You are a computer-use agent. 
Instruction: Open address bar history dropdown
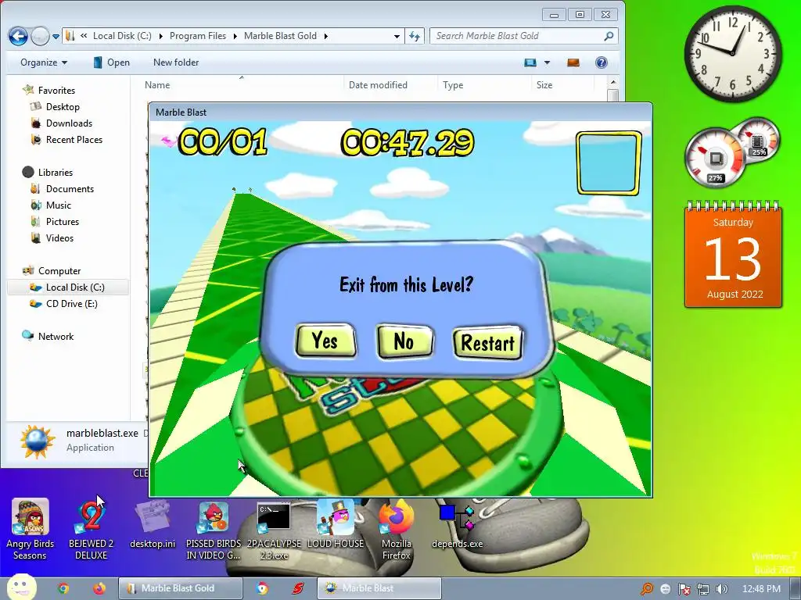pos(397,36)
